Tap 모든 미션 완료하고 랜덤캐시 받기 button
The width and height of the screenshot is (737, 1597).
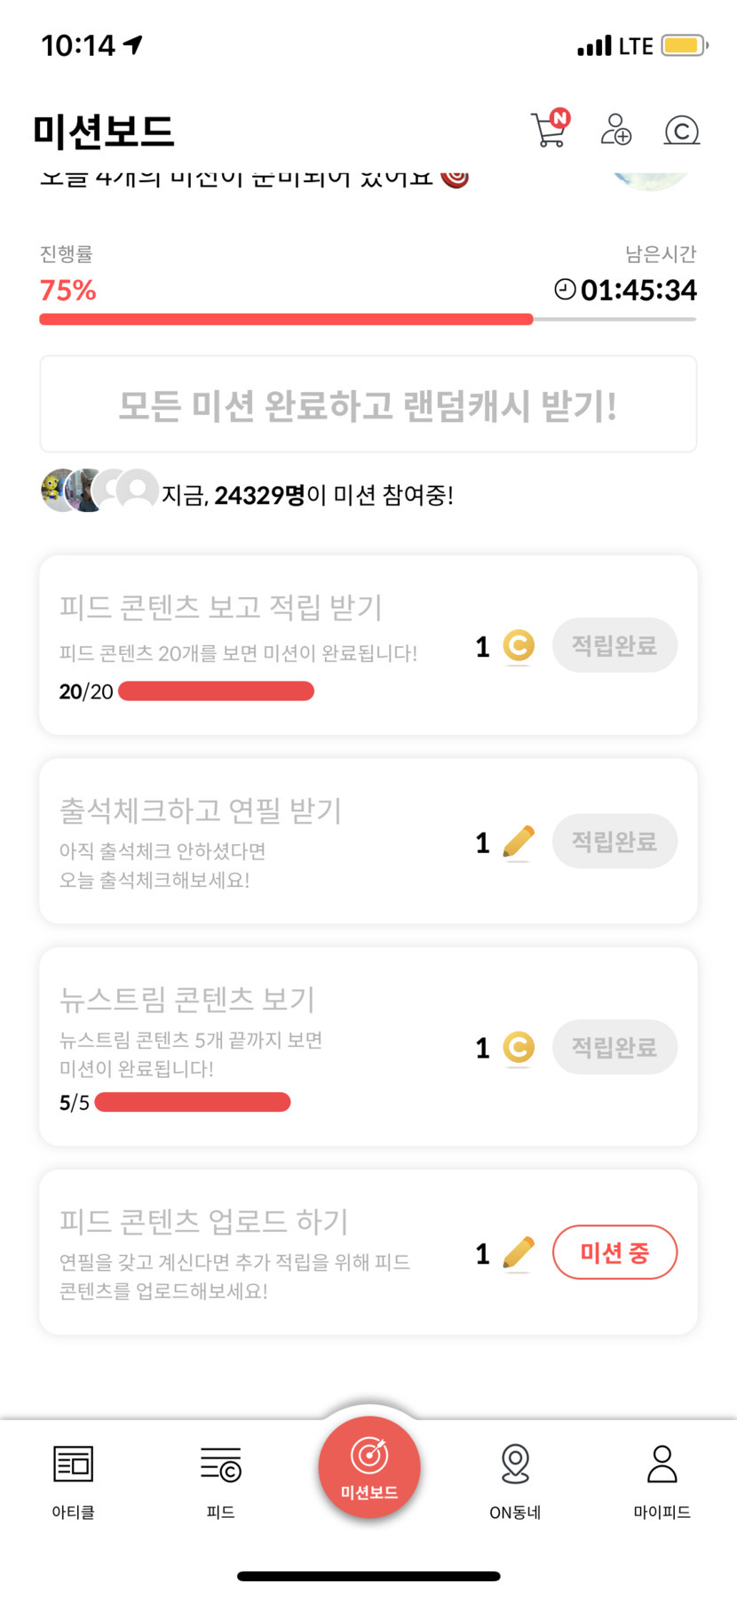pyautogui.click(x=368, y=405)
